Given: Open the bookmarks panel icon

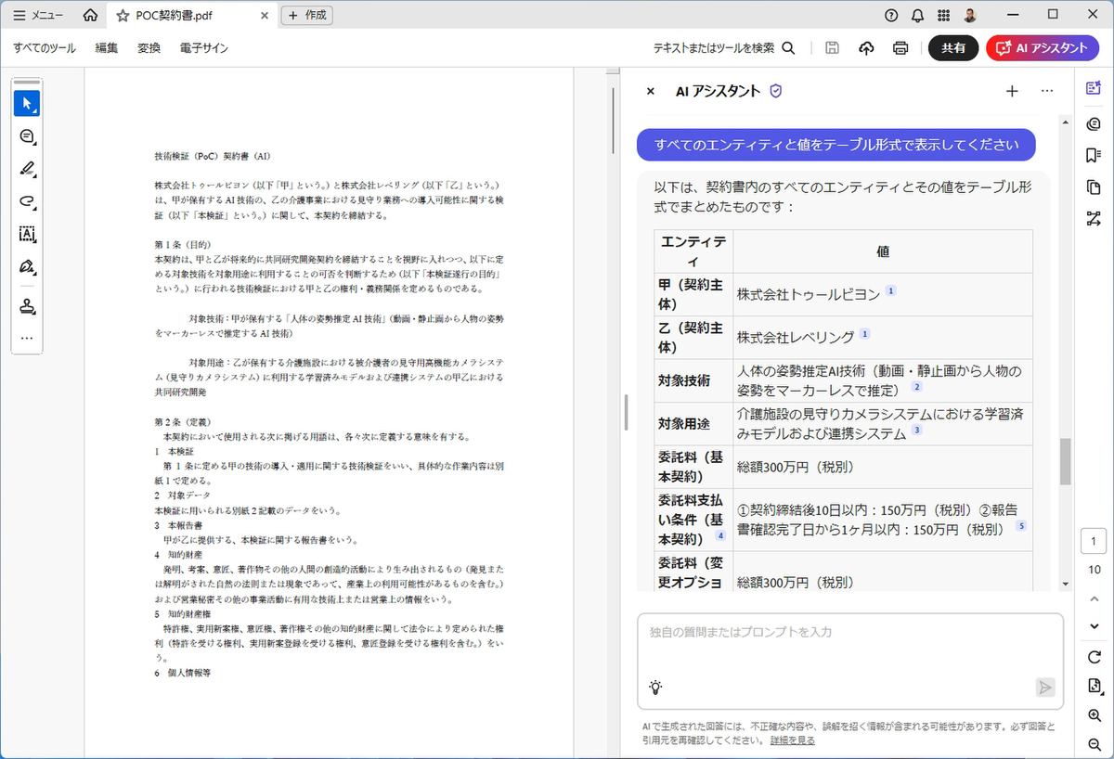Looking at the screenshot, I should (1093, 154).
